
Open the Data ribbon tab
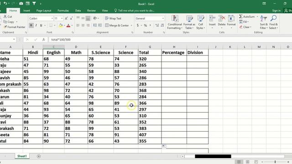78,10
